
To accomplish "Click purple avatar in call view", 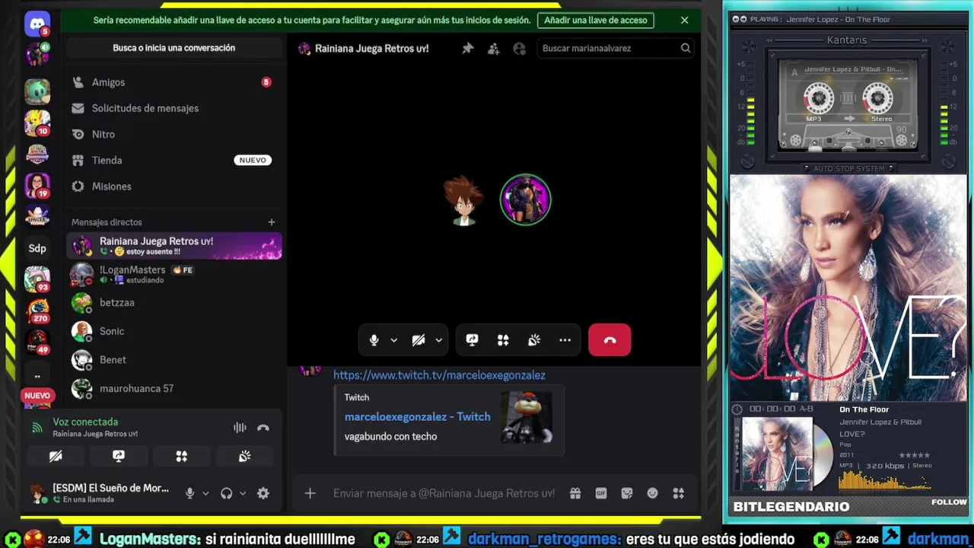I will 525,200.
